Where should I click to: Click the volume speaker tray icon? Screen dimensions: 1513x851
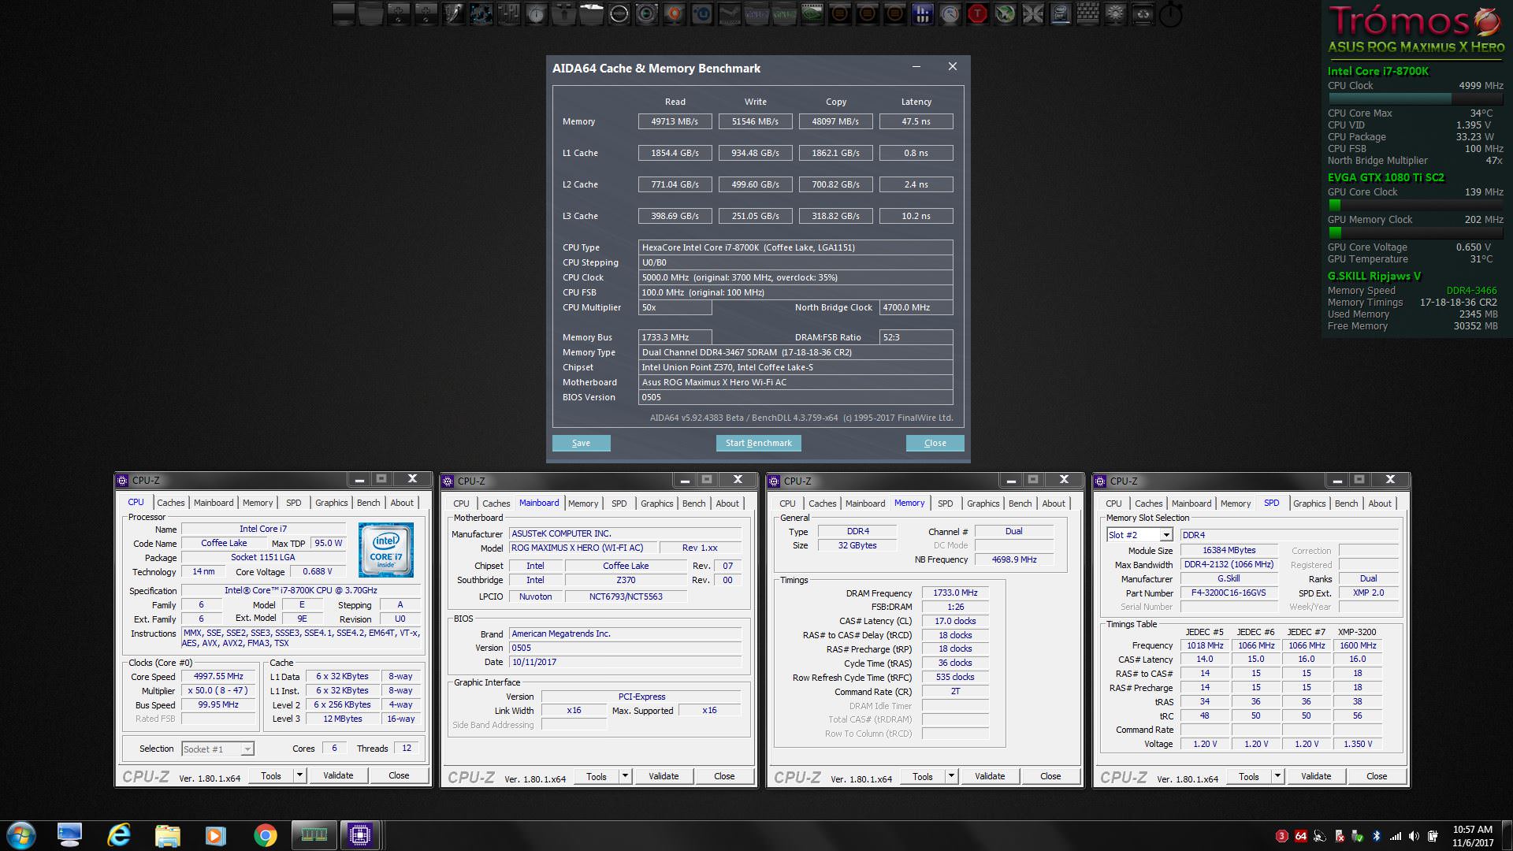1414,836
